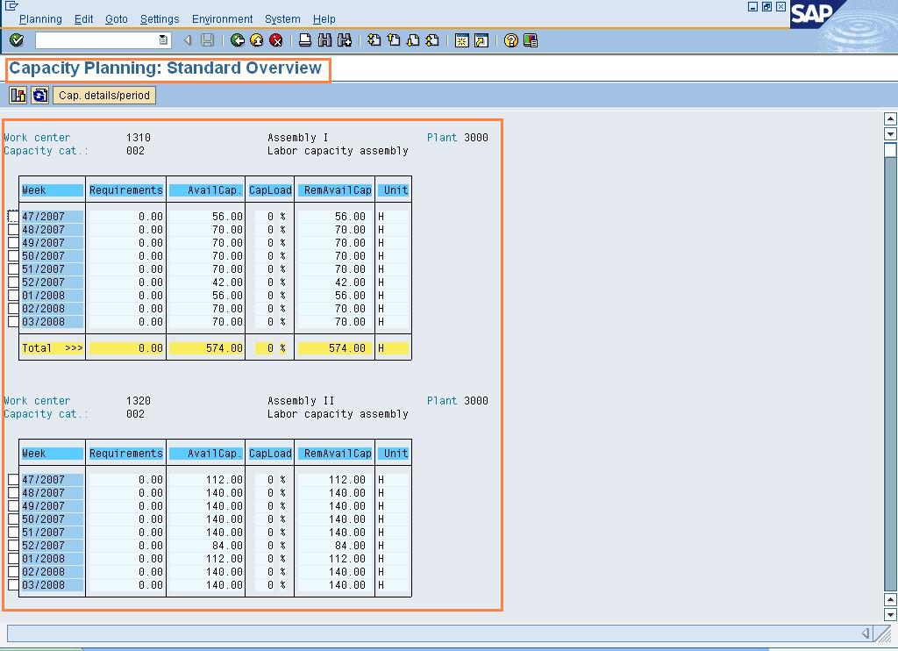The height and width of the screenshot is (651, 898).
Task: Open the command field history dropdown
Action: 163,40
